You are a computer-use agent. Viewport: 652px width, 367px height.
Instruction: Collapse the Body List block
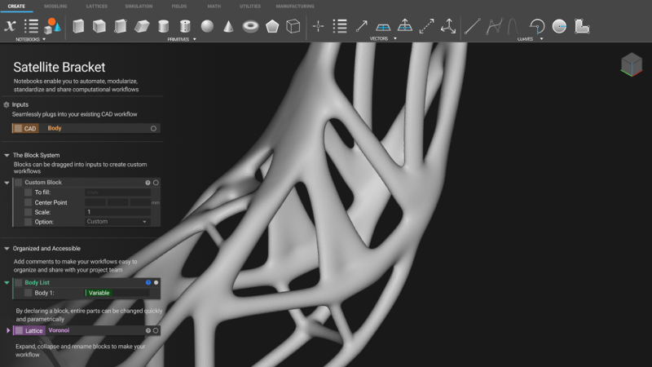pos(7,282)
